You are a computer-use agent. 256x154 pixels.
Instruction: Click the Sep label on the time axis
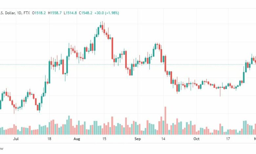tap(138, 139)
